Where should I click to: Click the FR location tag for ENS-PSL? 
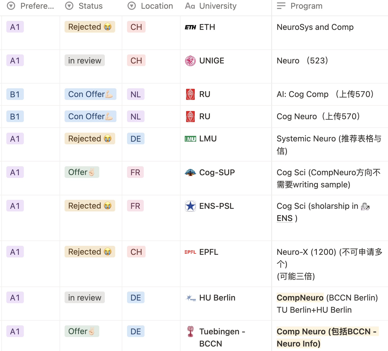click(x=135, y=206)
